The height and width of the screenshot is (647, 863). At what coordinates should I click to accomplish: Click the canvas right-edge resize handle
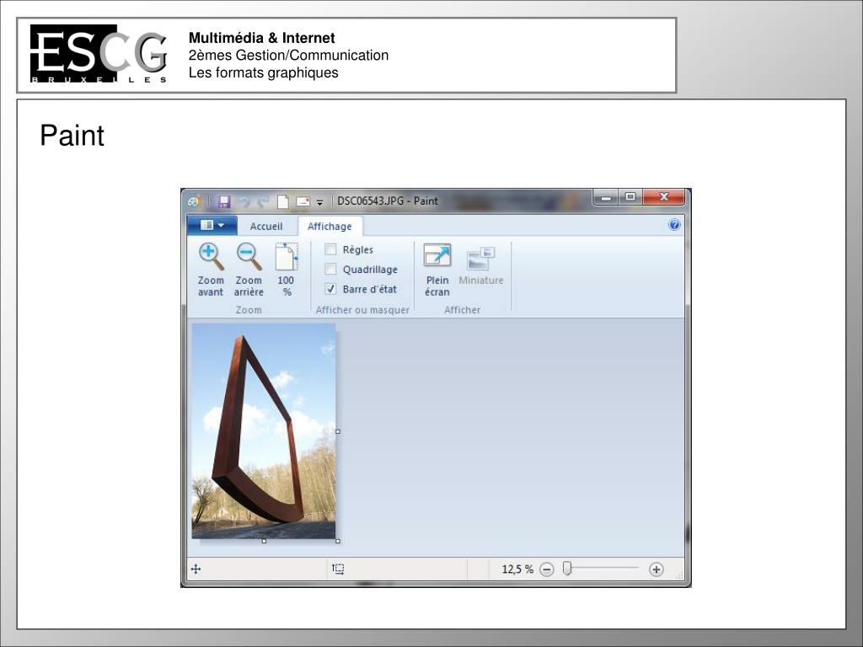pyautogui.click(x=338, y=431)
